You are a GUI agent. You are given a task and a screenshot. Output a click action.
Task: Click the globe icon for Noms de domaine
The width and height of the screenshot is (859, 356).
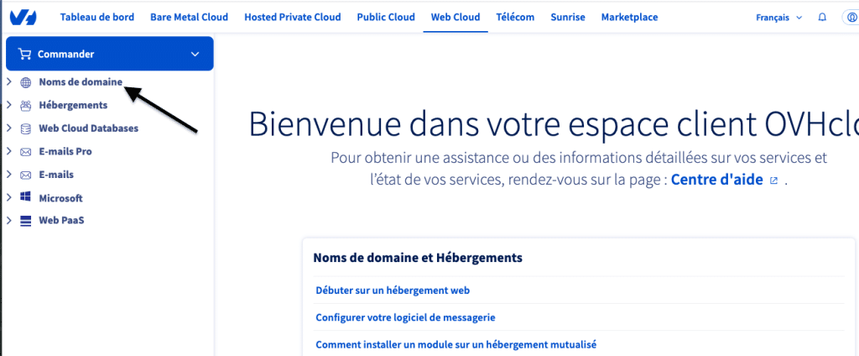pyautogui.click(x=25, y=82)
